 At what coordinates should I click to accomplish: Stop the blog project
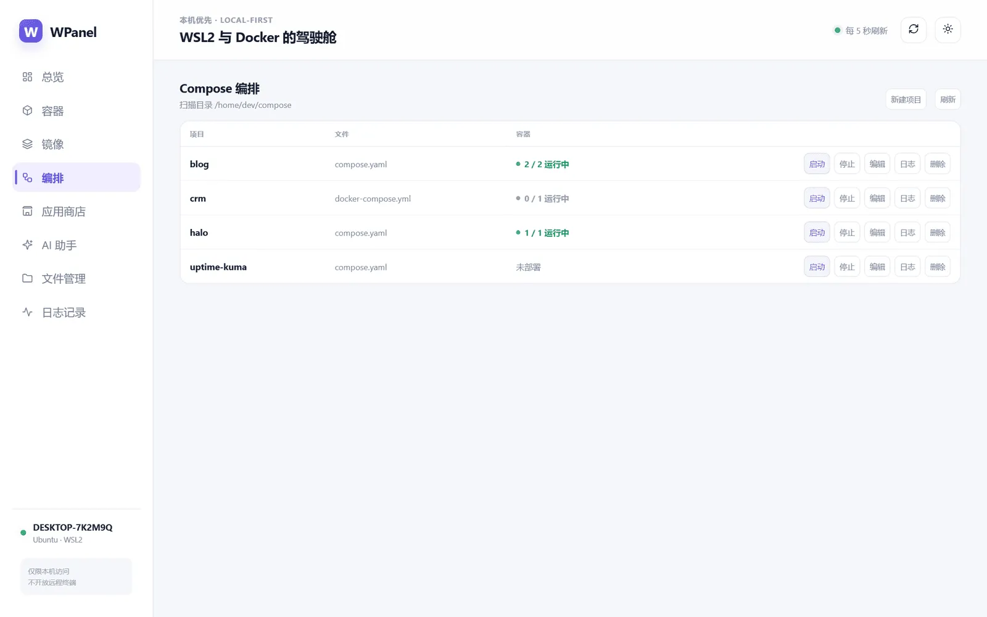click(847, 164)
